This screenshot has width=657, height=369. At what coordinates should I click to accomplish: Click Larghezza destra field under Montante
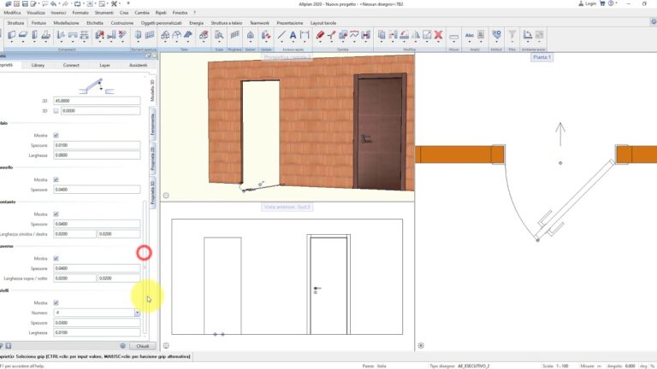tap(119, 234)
